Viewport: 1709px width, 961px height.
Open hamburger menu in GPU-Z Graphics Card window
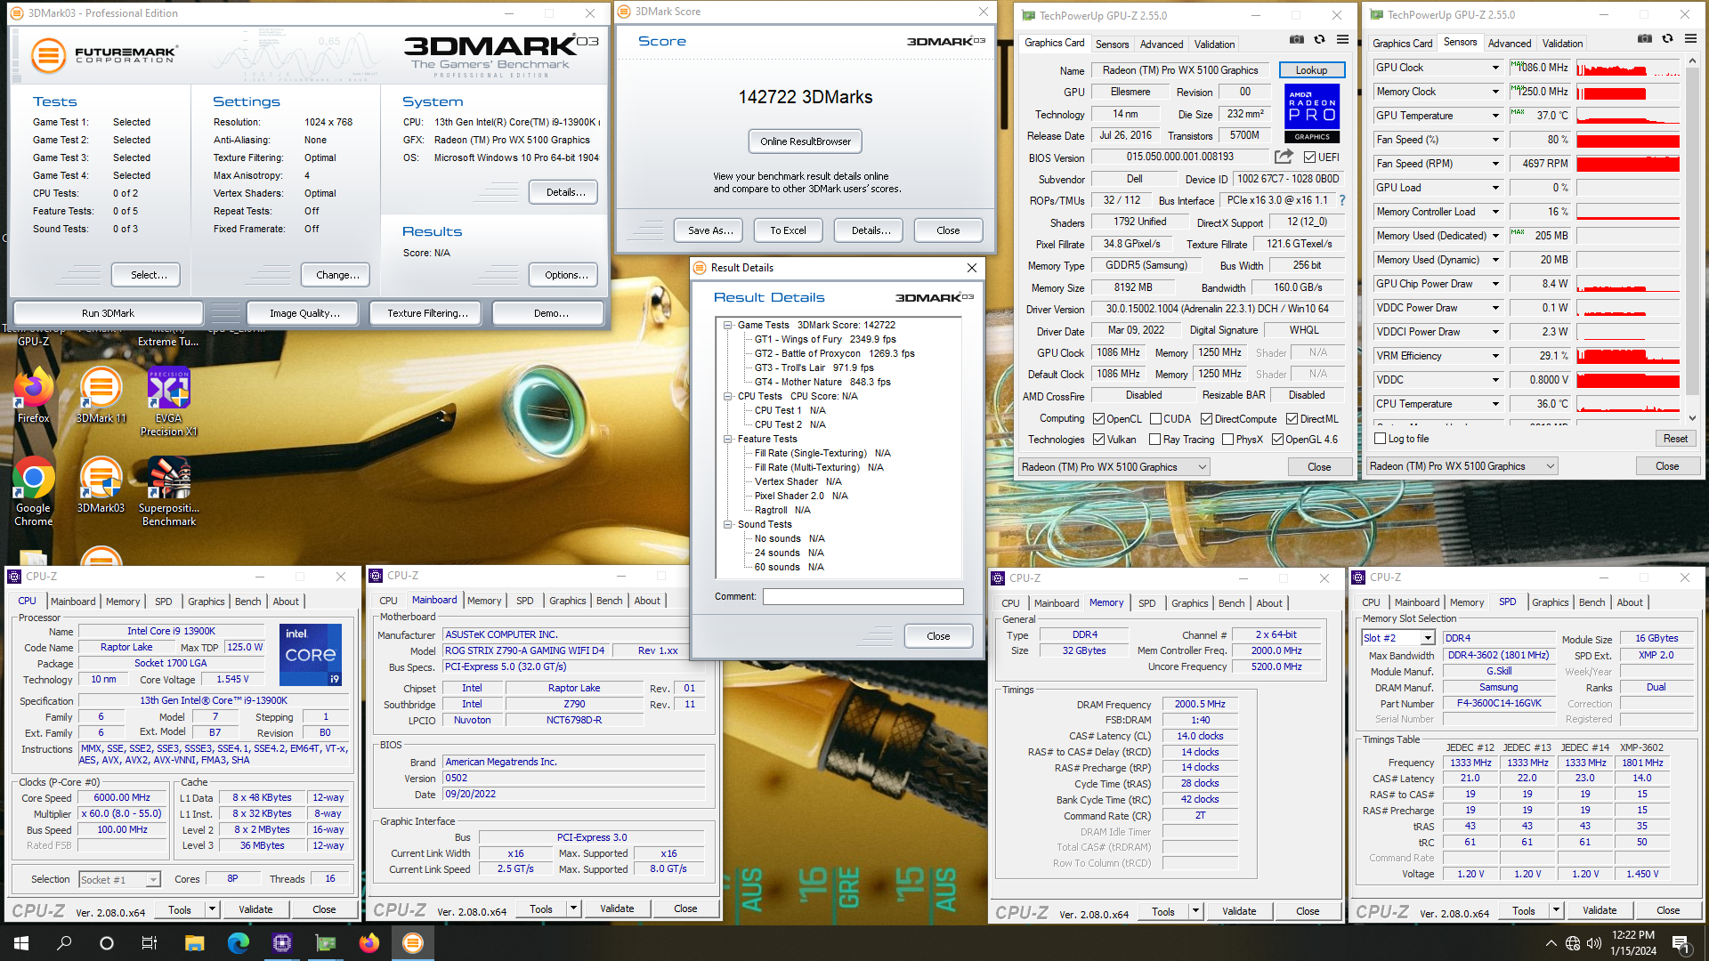click(x=1342, y=40)
